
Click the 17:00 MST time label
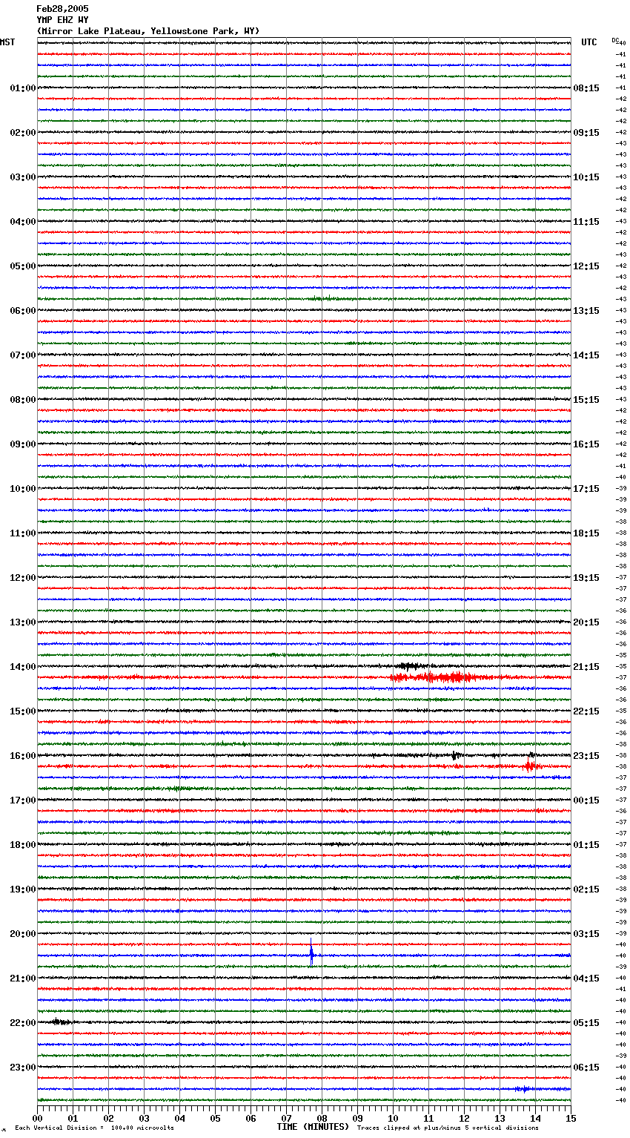click(x=23, y=800)
